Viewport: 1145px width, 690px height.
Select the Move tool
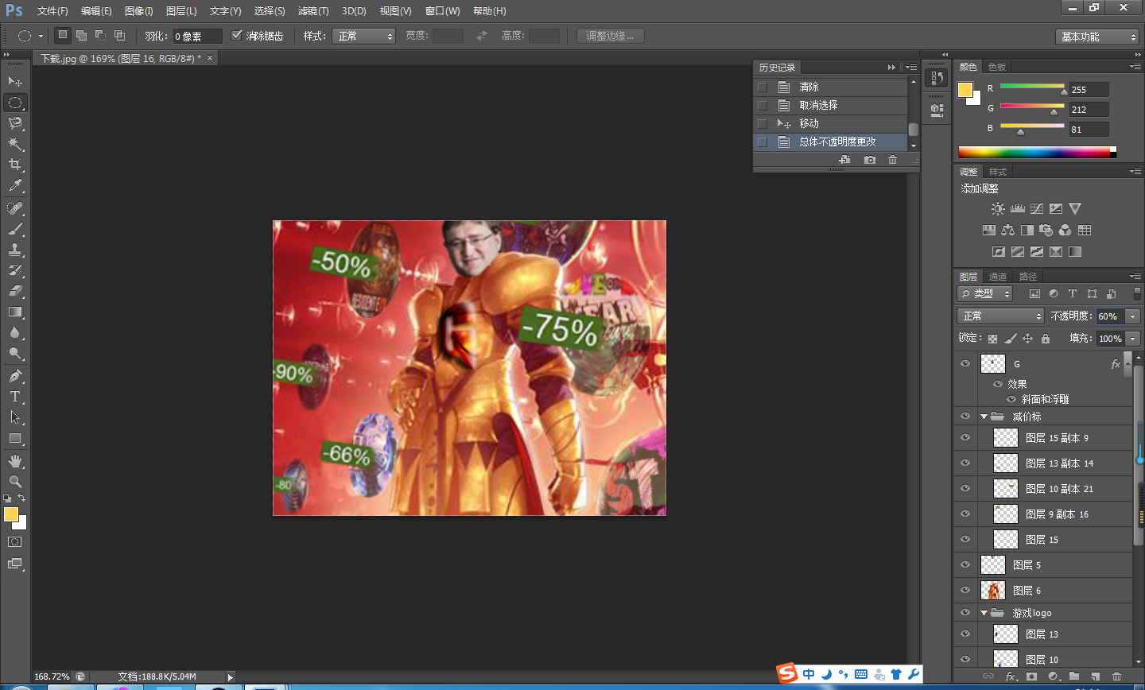[x=15, y=81]
